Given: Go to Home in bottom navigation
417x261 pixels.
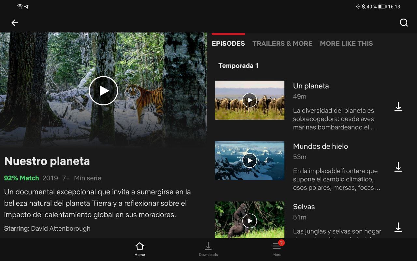Looking at the screenshot, I should 140,250.
